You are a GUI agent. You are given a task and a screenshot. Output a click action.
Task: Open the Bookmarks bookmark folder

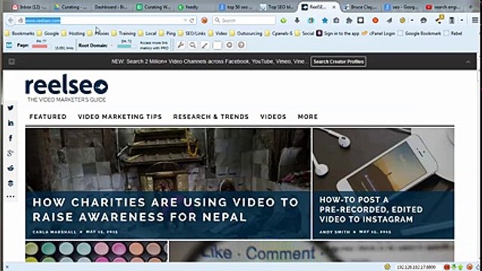coord(20,33)
